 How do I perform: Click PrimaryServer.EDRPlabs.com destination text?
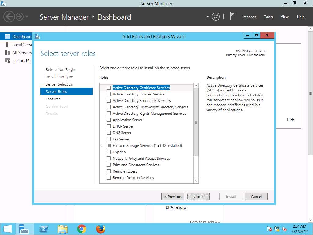tap(245, 55)
